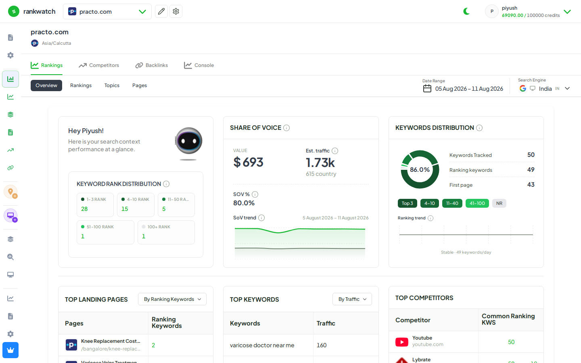Open the gray monitor sidebar icon
The image size is (581, 363).
click(x=10, y=275)
